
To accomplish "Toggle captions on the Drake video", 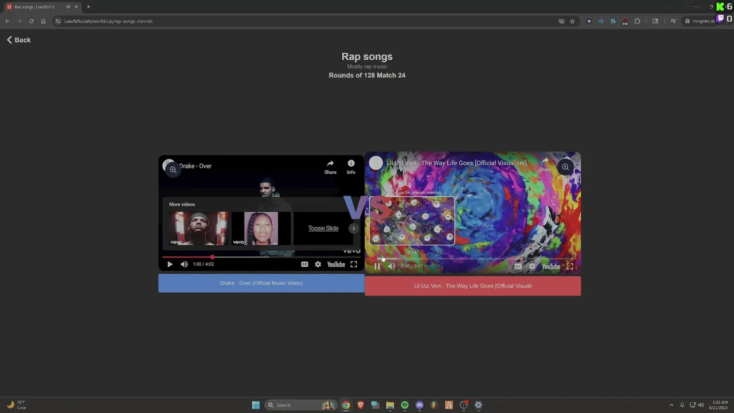I will click(x=304, y=264).
